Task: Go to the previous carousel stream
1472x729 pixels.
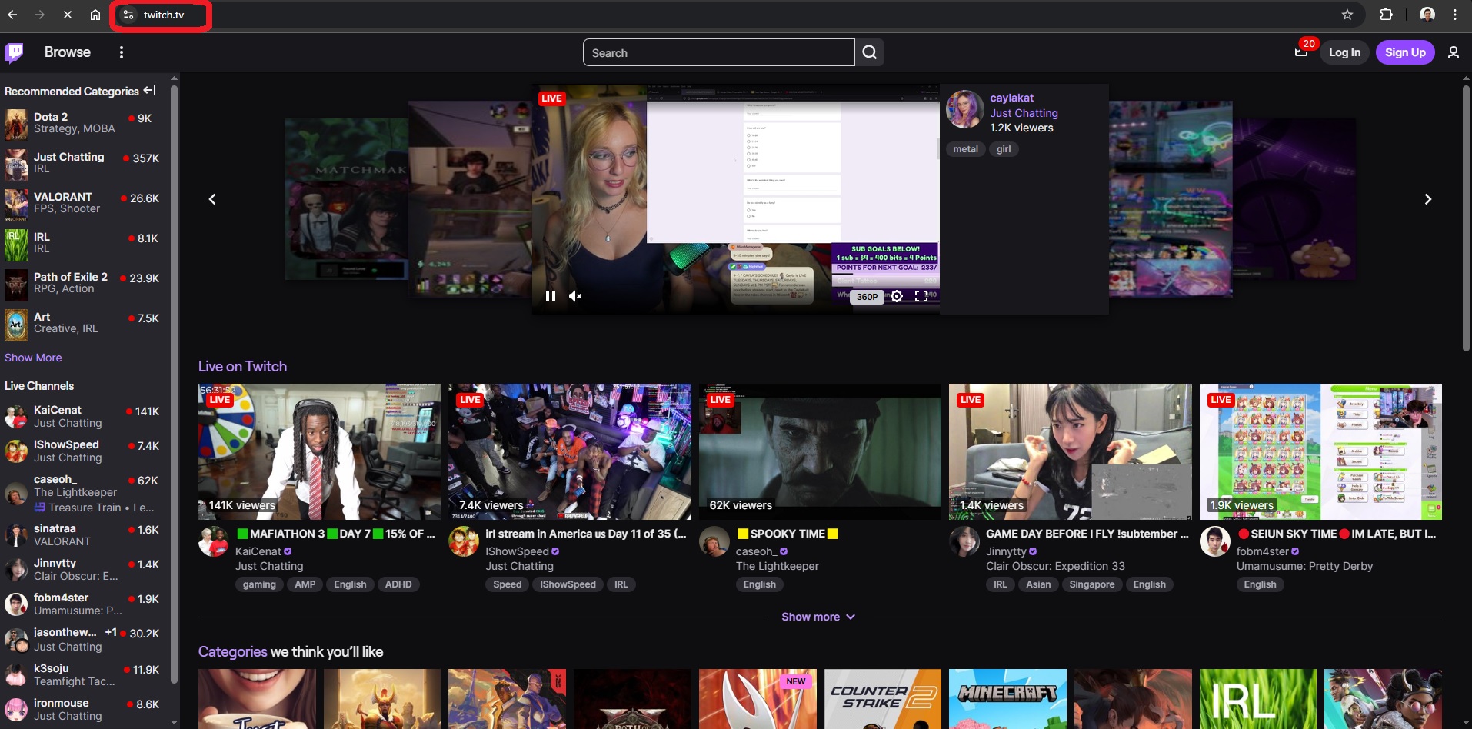Action: tap(212, 199)
